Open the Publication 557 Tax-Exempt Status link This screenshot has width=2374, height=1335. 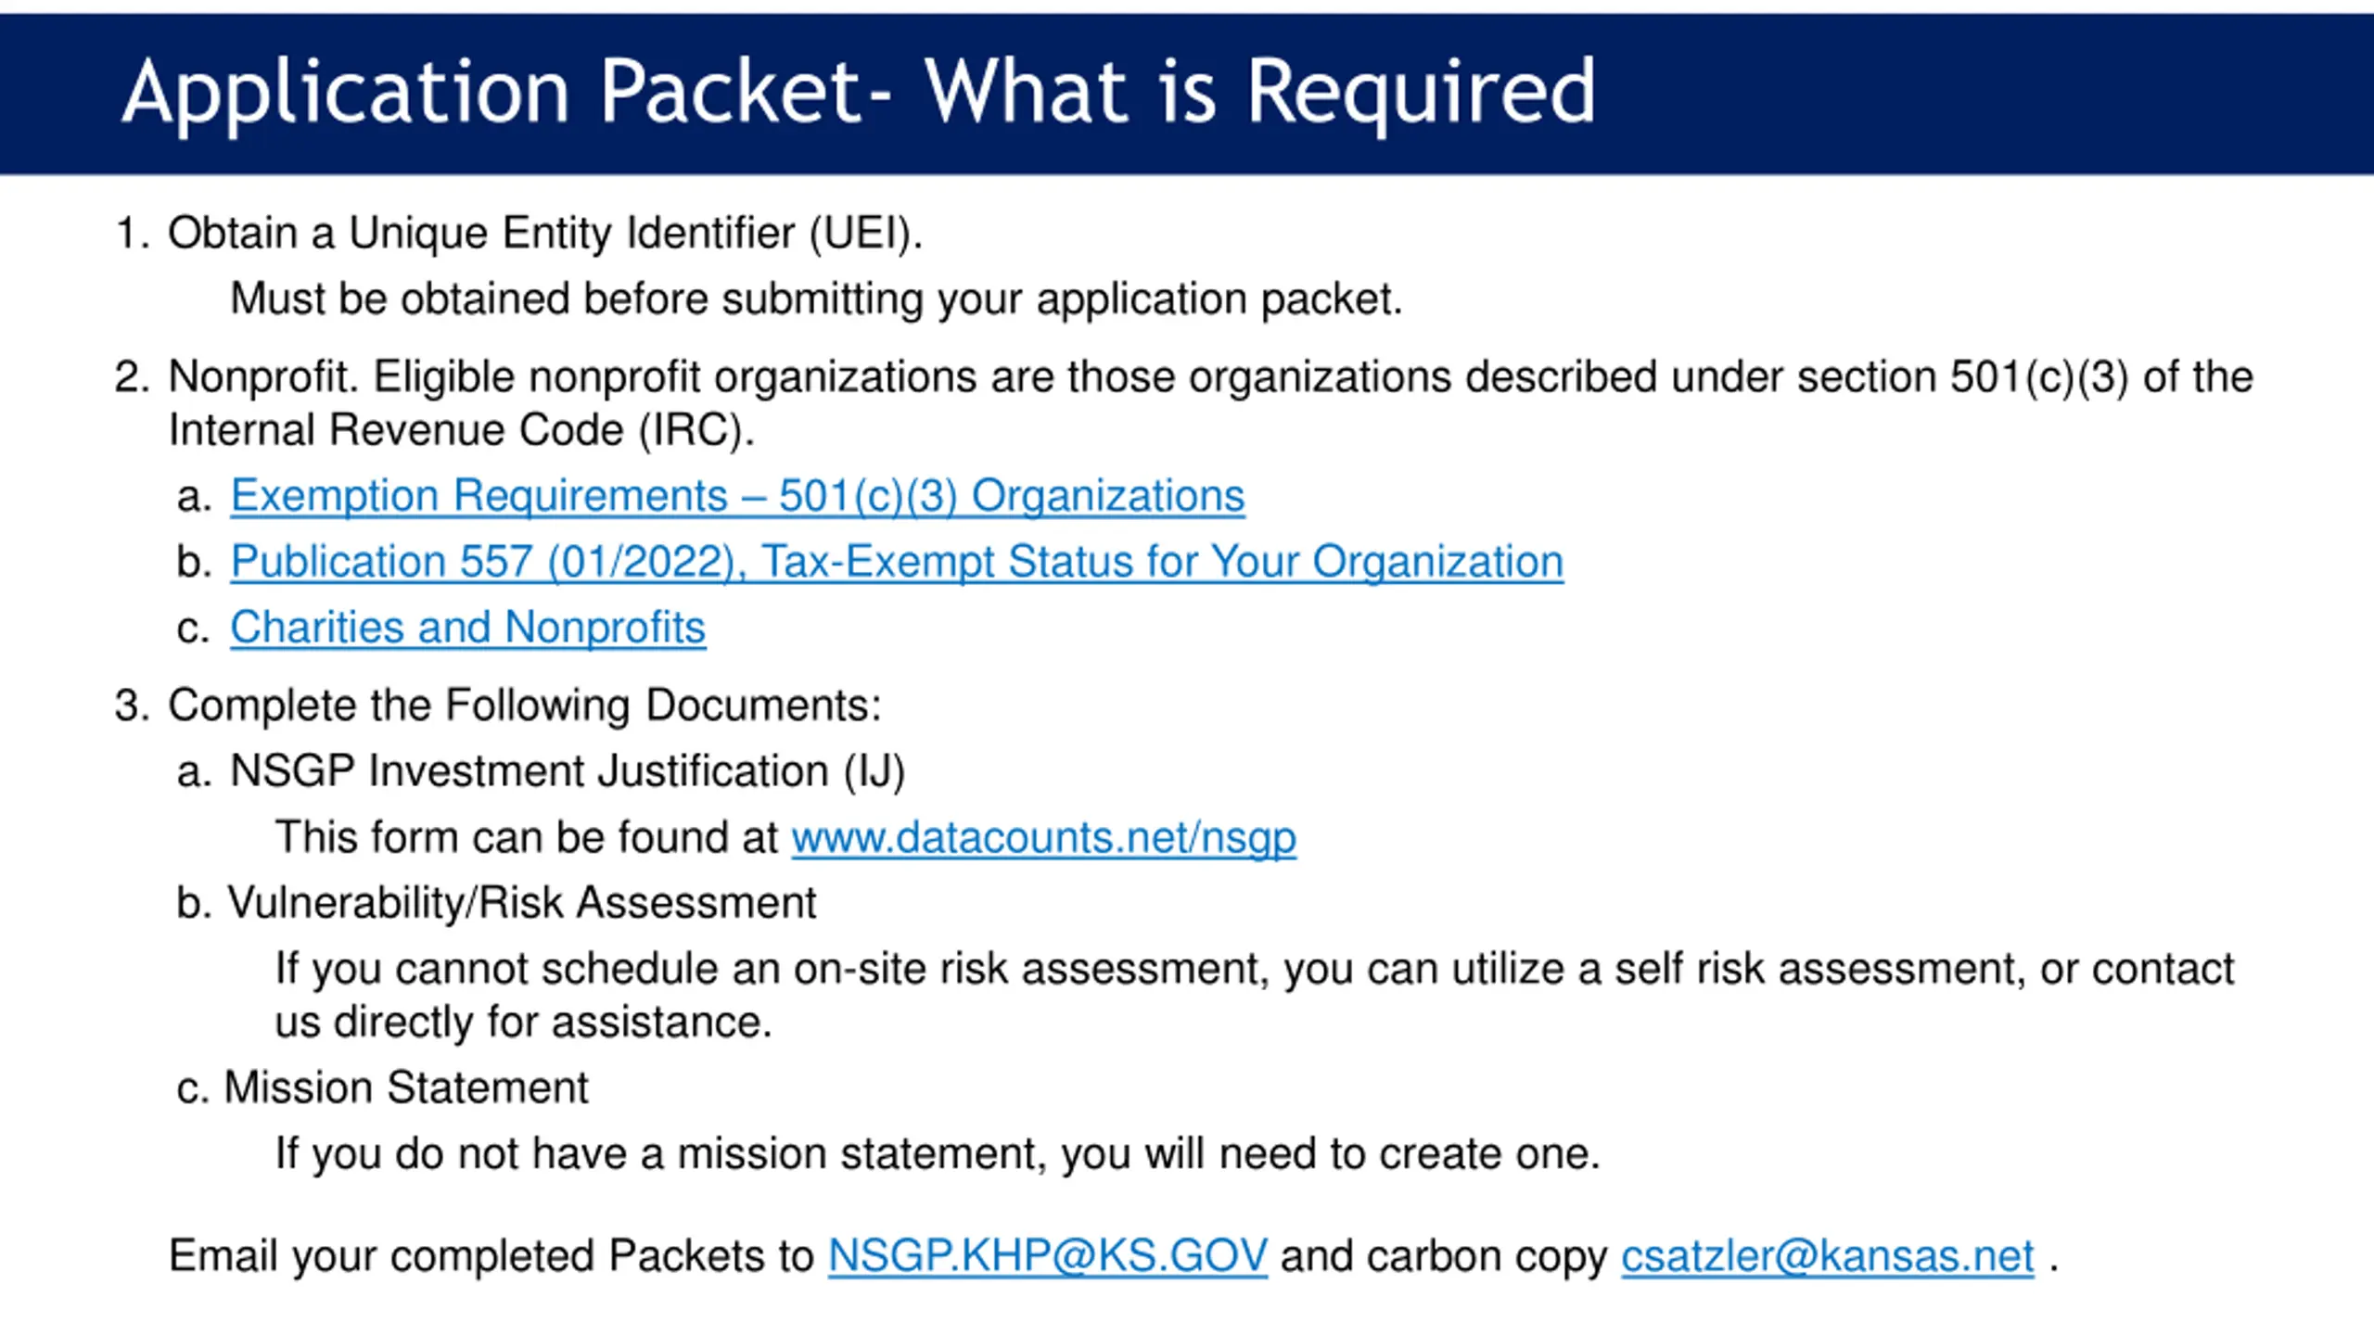tap(897, 562)
